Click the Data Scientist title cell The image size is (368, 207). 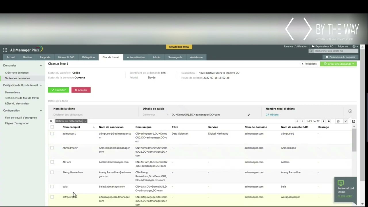[x=180, y=134]
